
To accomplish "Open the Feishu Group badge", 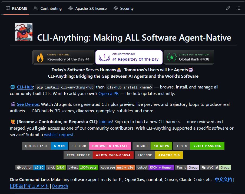I will pos(187,167).
